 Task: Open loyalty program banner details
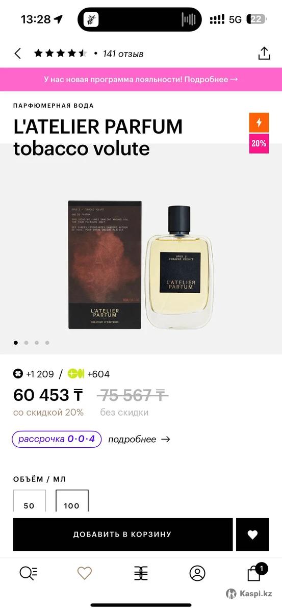[x=141, y=80]
